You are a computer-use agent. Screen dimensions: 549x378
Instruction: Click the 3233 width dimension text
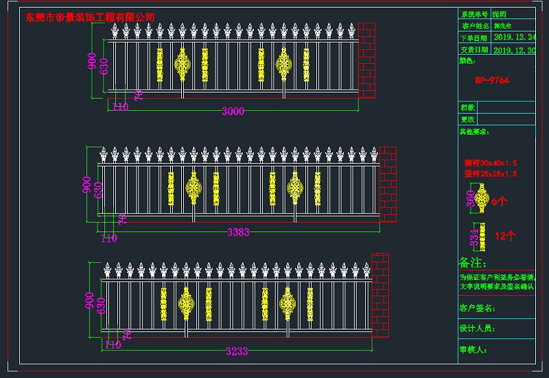[x=237, y=351]
